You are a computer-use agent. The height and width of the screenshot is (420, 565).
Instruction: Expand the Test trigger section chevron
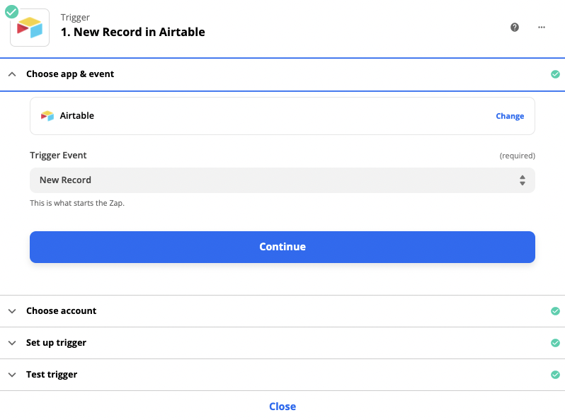(12, 375)
